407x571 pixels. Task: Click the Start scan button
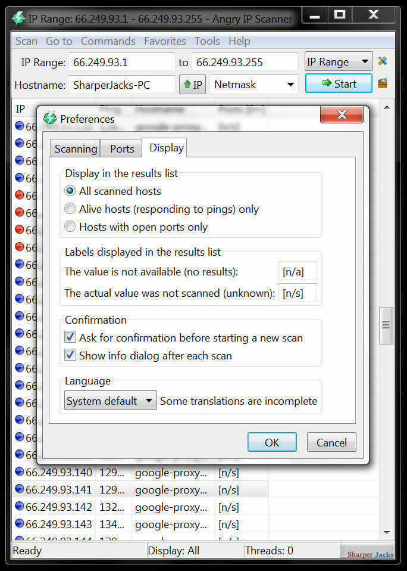pyautogui.click(x=339, y=83)
